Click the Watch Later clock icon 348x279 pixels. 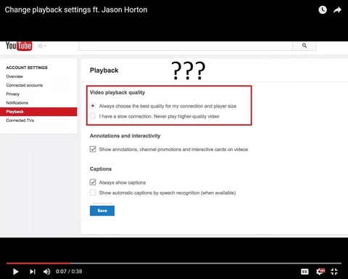click(x=323, y=10)
